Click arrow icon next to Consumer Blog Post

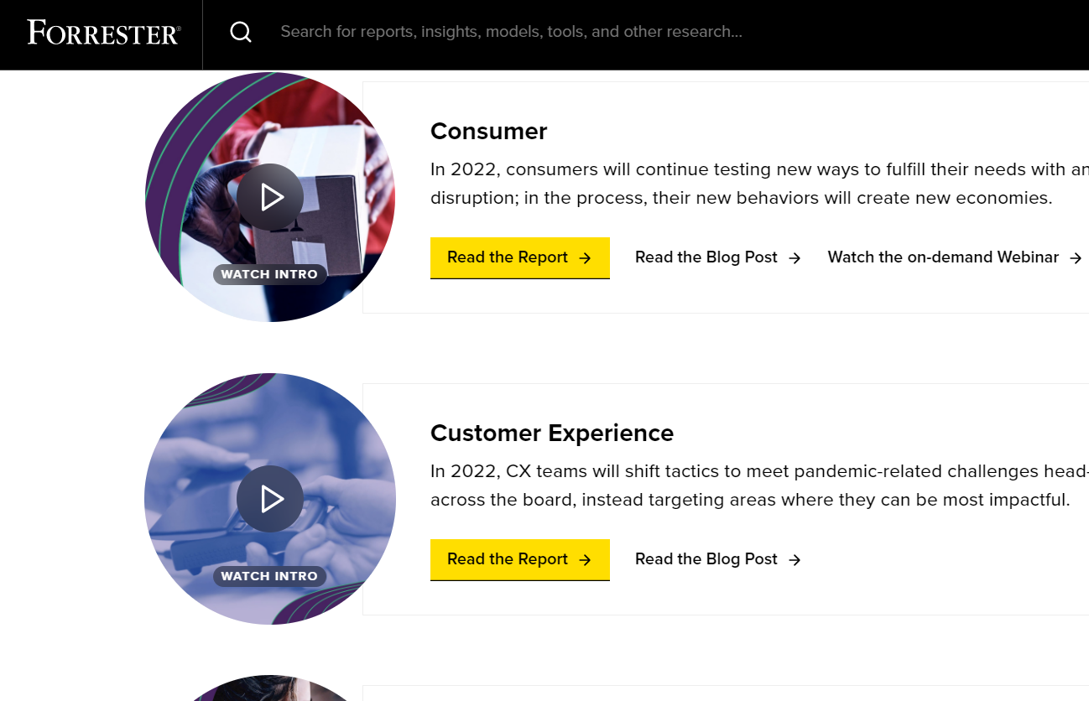point(795,258)
